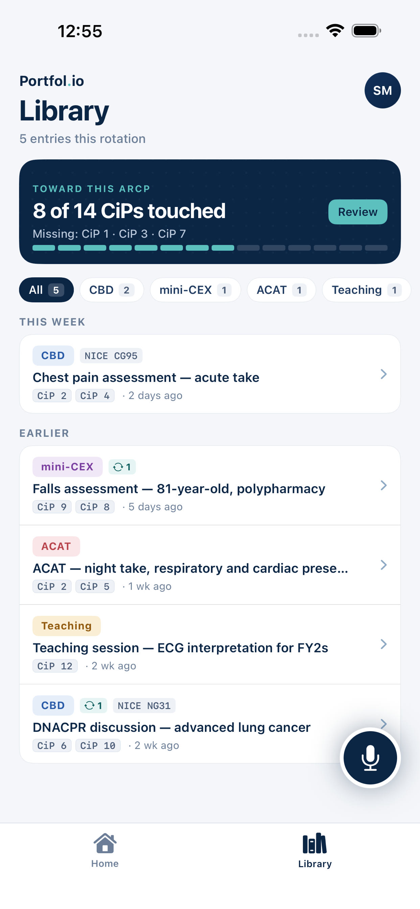Tap the microphone record button
The image size is (420, 909).
370,757
